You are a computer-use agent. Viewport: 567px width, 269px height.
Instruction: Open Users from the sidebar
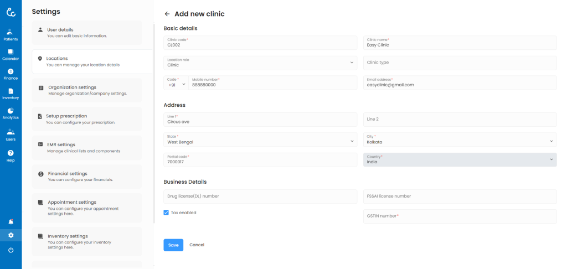[11, 134]
